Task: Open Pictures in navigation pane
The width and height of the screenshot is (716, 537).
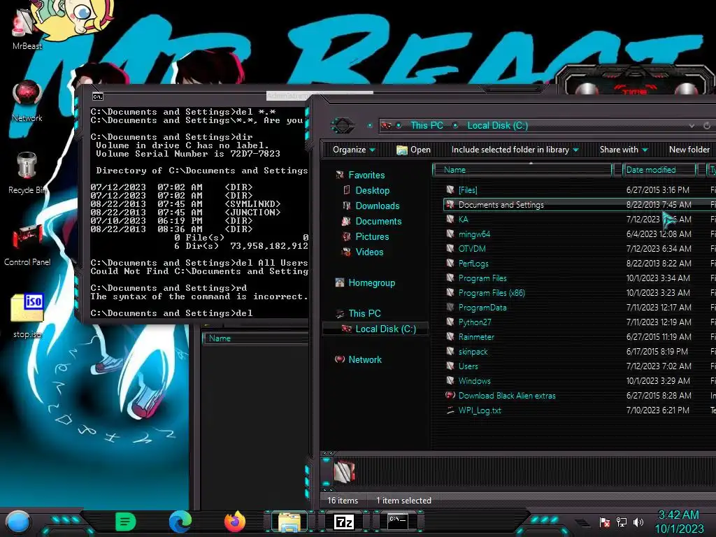Action: click(372, 236)
